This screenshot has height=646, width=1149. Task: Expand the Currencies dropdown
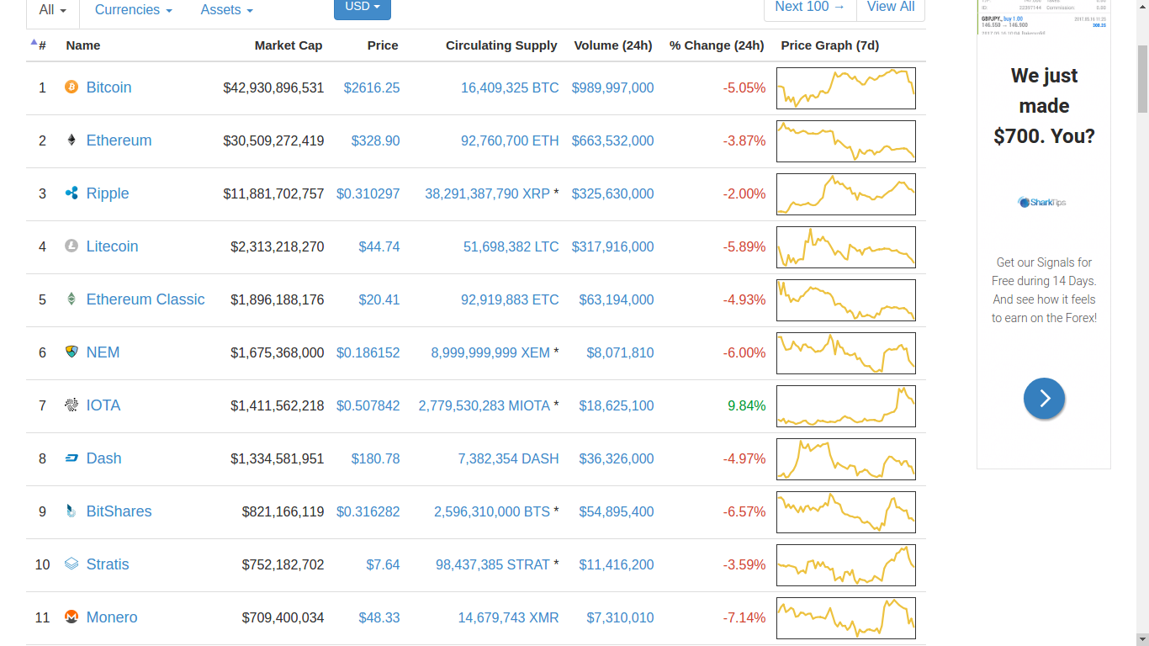[x=133, y=10]
